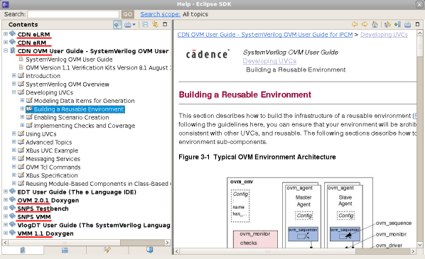Image resolution: width=425 pixels, height=259 pixels.
Task: Collapse the Developing UVCs topic
Action: (14, 92)
